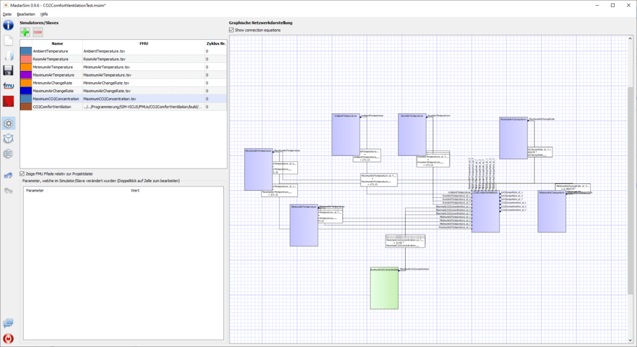Click the RoomAirTemperature.tsv FMU cell
Screen dimensions: 637x347
144,59
